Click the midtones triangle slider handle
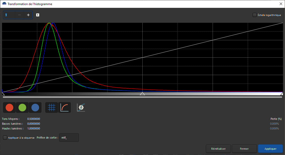This screenshot has width=285, height=155. pos(142,94)
